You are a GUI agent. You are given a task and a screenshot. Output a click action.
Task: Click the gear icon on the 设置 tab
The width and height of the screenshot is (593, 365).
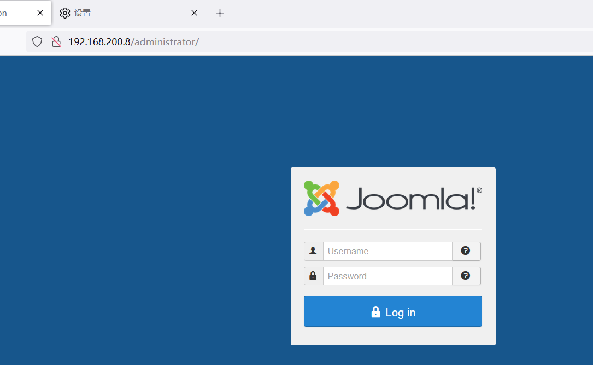tap(65, 13)
